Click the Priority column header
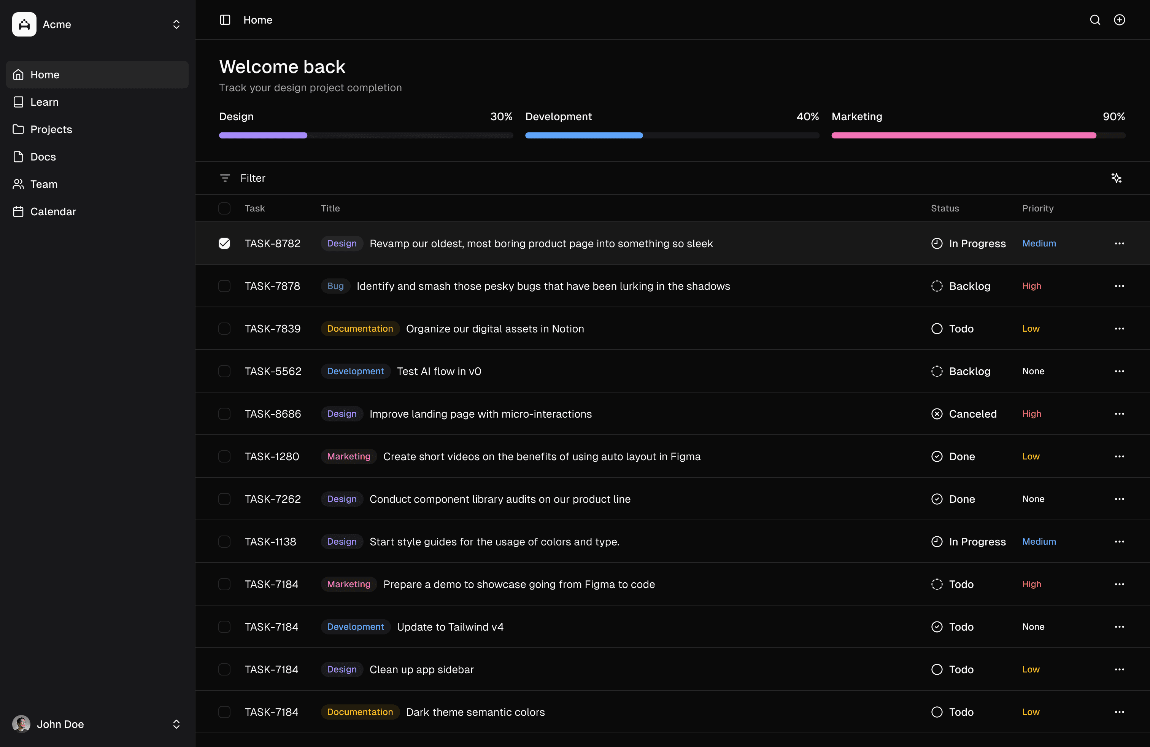Image resolution: width=1150 pixels, height=747 pixels. (1037, 208)
